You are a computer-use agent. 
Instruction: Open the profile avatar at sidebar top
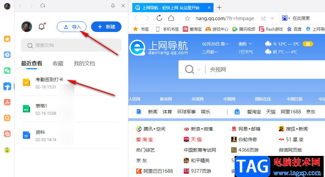tap(7, 6)
